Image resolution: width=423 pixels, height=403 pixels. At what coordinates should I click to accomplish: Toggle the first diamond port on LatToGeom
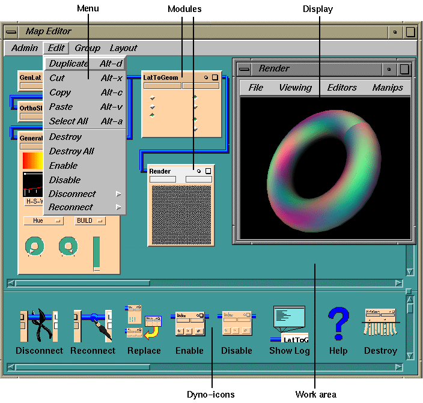click(153, 98)
